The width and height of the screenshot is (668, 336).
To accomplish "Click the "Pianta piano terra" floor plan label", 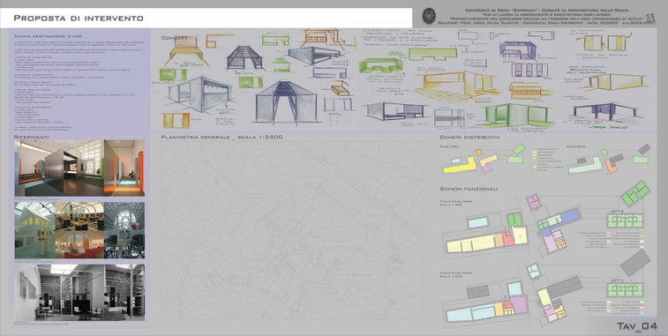I will (457, 201).
